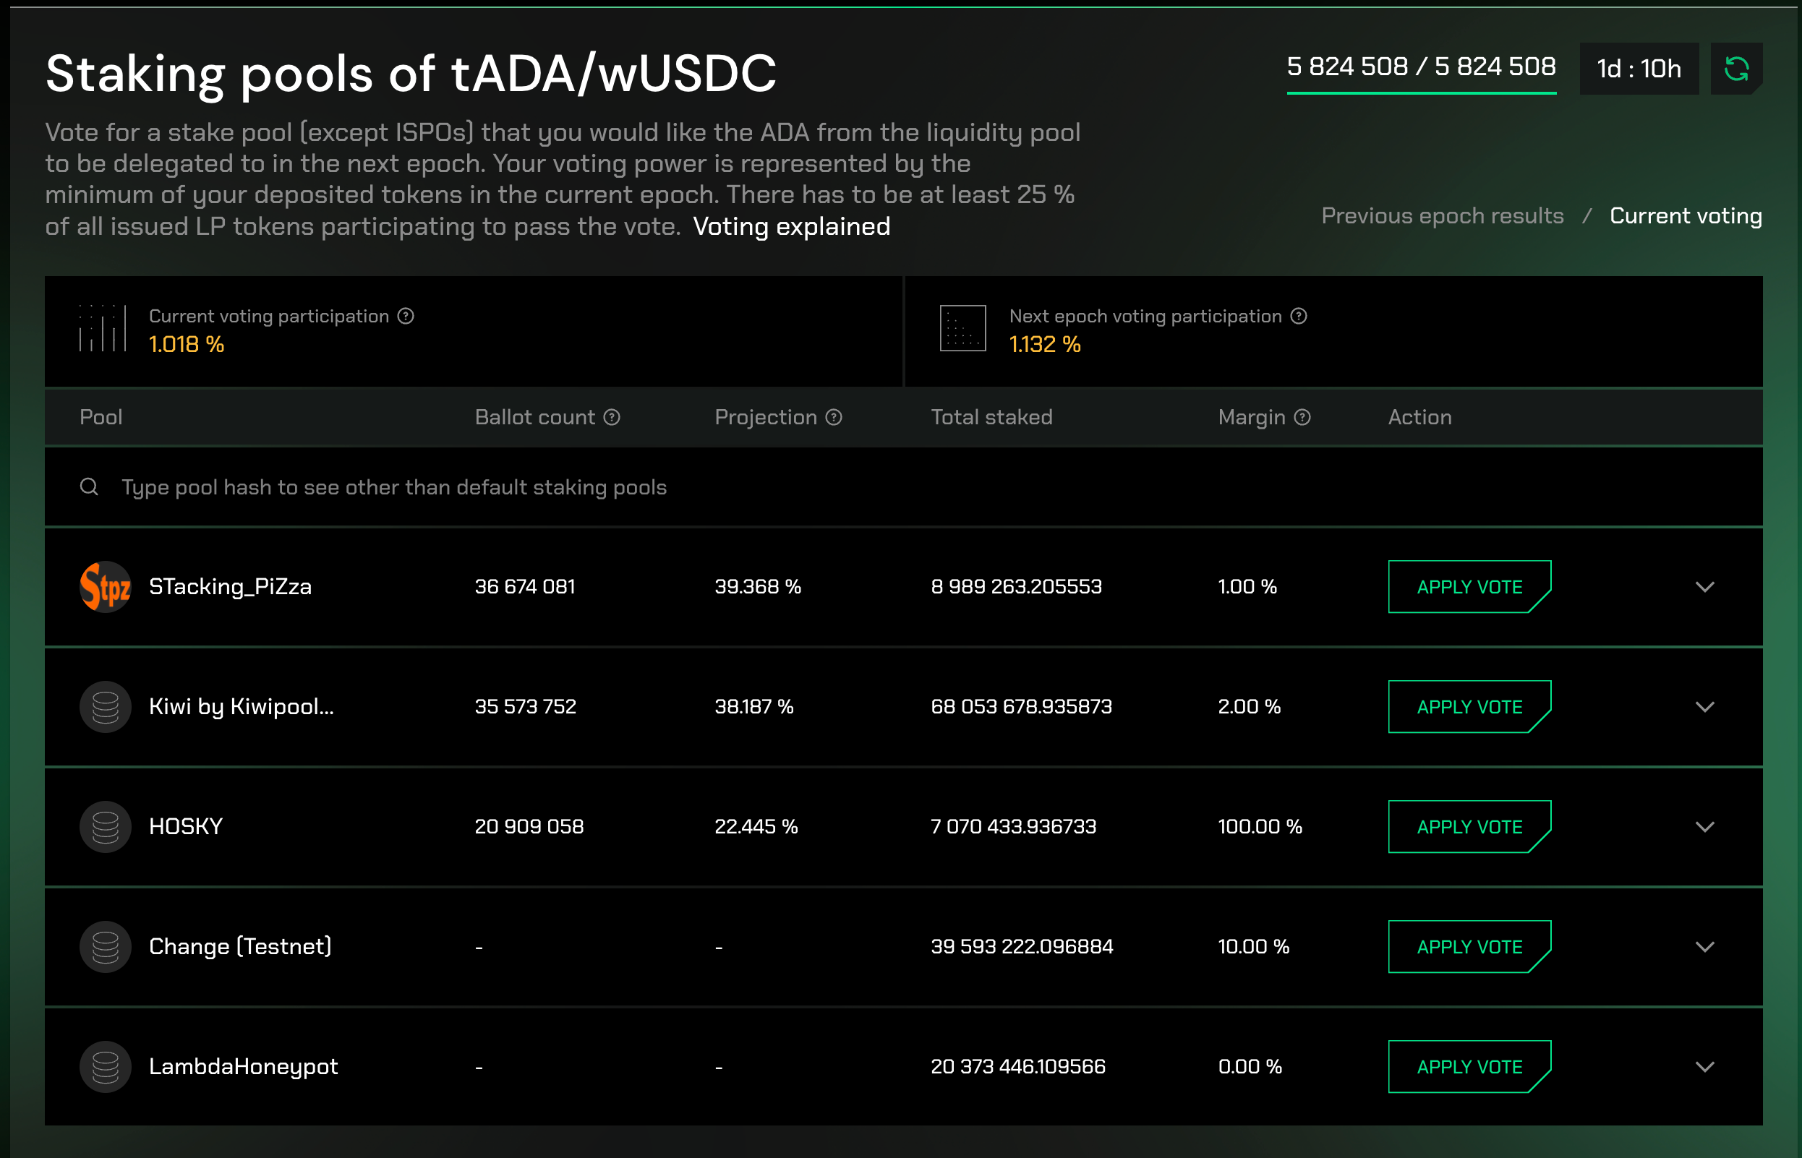Apply vote for HOSKY pool
Screen dimensions: 1802x1158
[x=1469, y=826]
